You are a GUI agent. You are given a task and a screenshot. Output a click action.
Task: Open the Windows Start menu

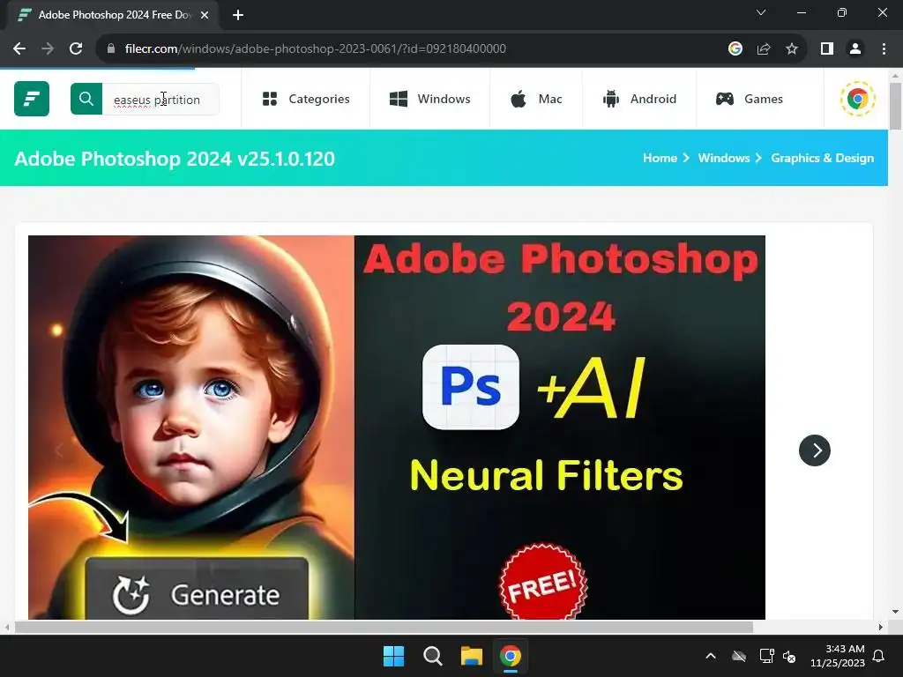point(394,656)
